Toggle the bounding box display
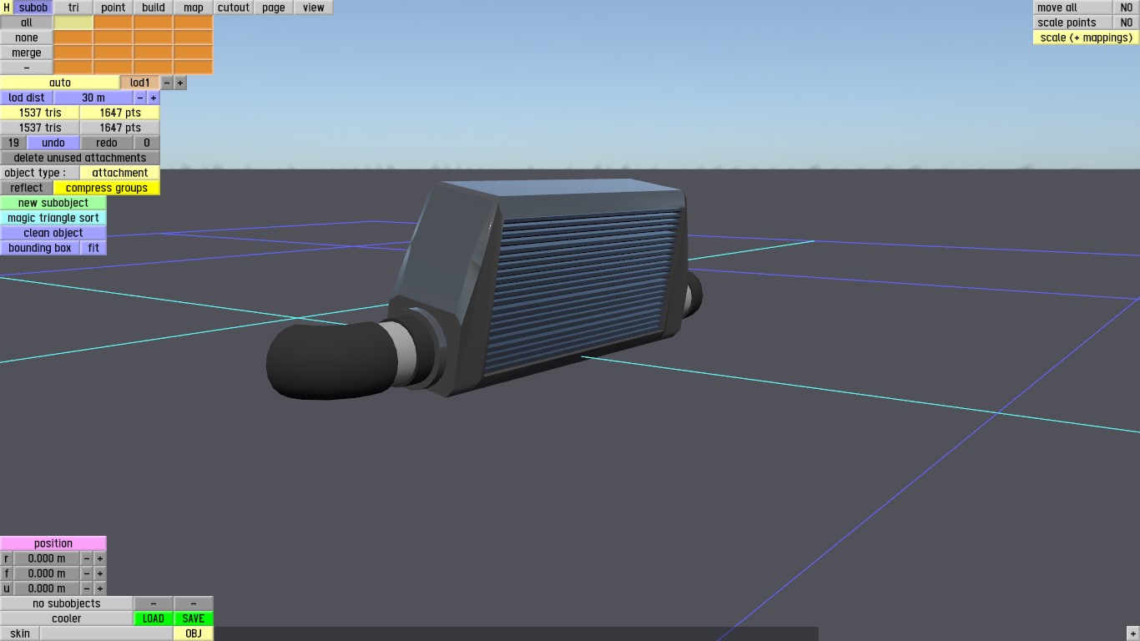Viewport: 1140px width, 641px height. pyautogui.click(x=40, y=248)
